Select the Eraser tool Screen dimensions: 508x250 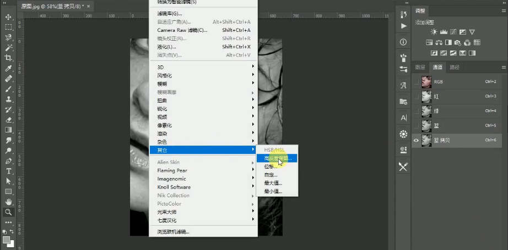click(x=8, y=120)
